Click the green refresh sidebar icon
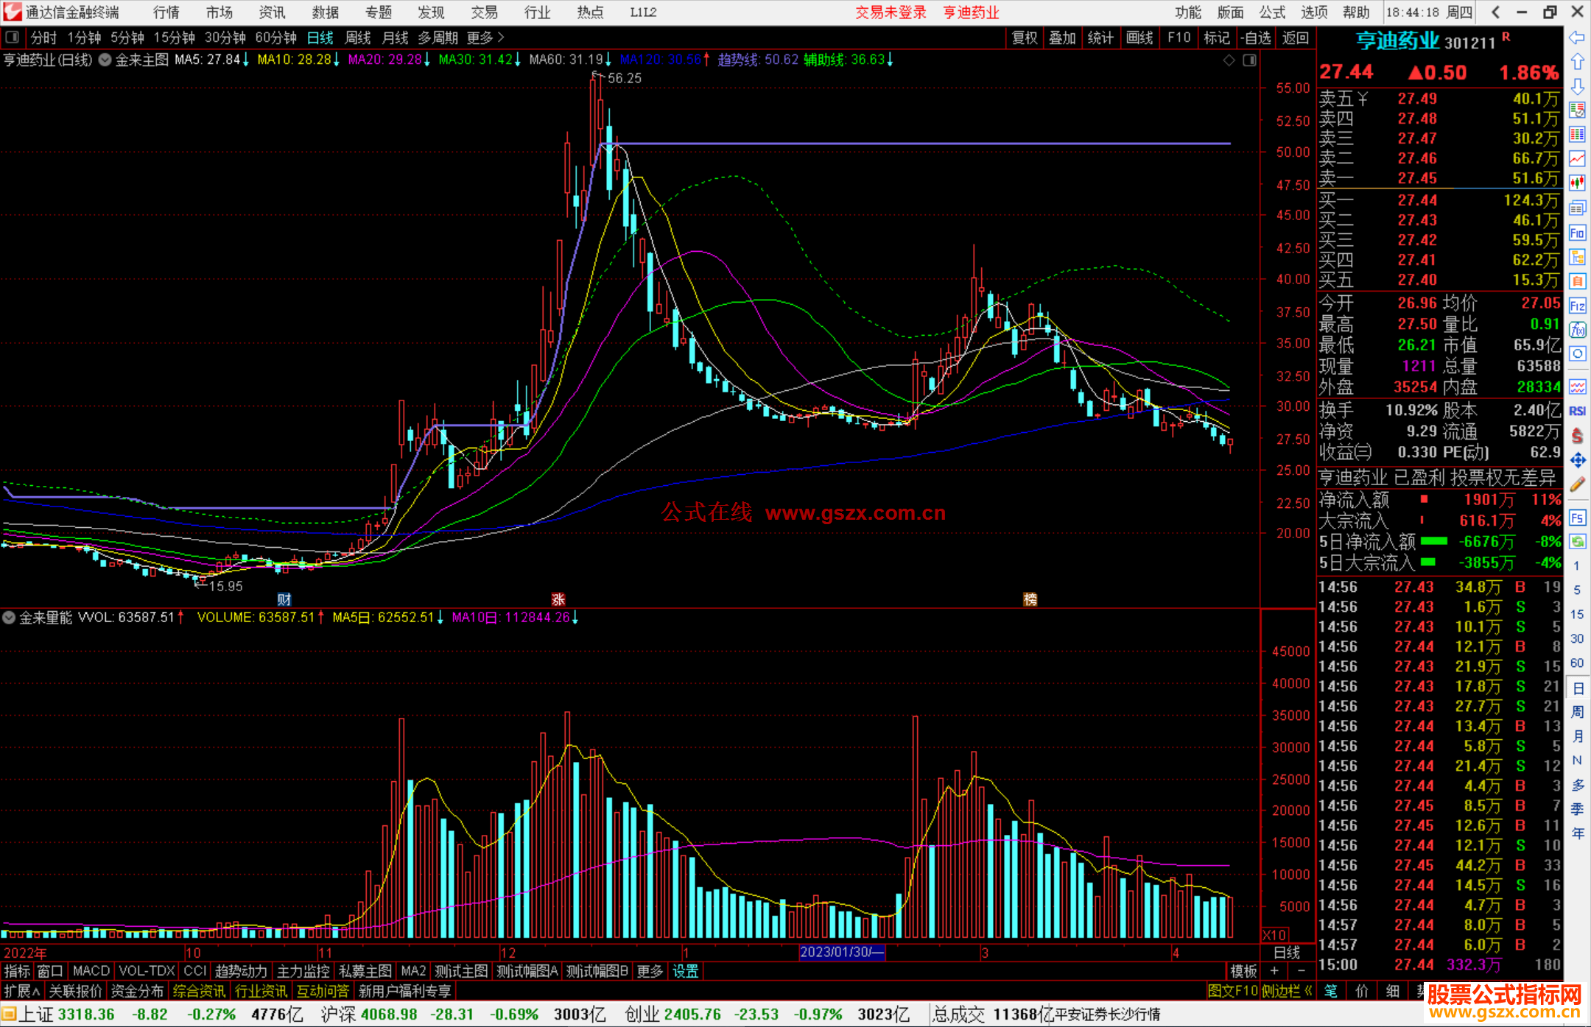The height and width of the screenshot is (1027, 1591). click(x=1577, y=542)
